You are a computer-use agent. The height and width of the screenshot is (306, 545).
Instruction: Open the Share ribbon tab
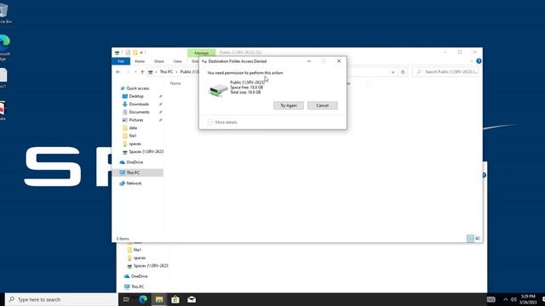pyautogui.click(x=159, y=61)
